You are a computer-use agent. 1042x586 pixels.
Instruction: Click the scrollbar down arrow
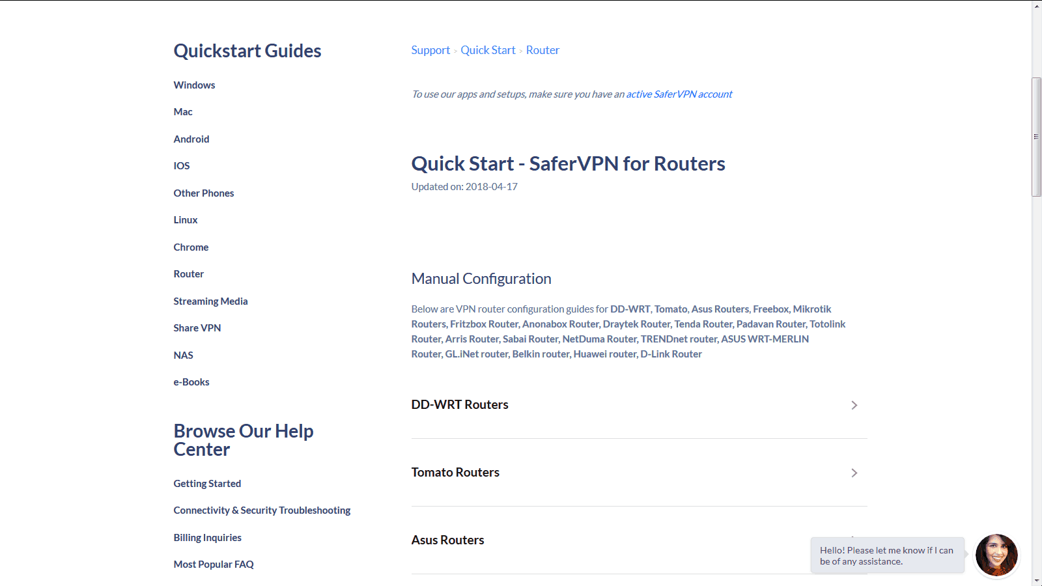point(1037,580)
